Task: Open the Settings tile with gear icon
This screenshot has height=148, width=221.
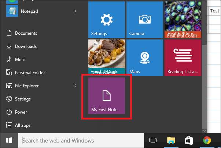Action: [x=107, y=20]
